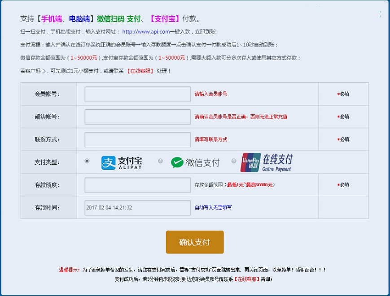Select the WeChat Pay logo
The height and width of the screenshot is (296, 390).
coord(195,163)
